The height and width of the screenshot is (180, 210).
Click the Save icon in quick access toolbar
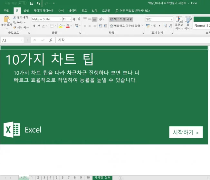32,3
